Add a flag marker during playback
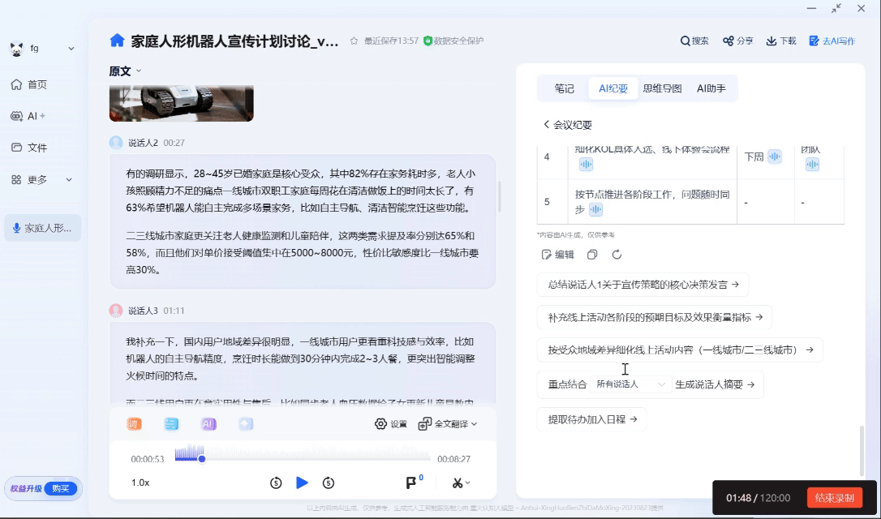This screenshot has height=519, width=881. click(x=412, y=482)
